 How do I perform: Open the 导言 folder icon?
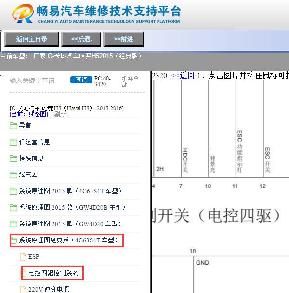point(13,126)
